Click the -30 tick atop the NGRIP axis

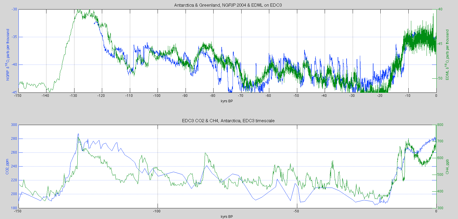[14, 9]
